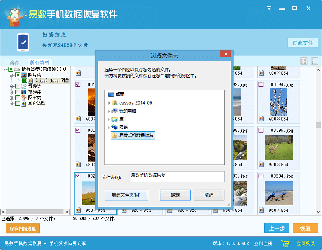322x250 pixels.
Task: Click the drive icon beside 所有类型(已识别)
Action: click(17, 69)
